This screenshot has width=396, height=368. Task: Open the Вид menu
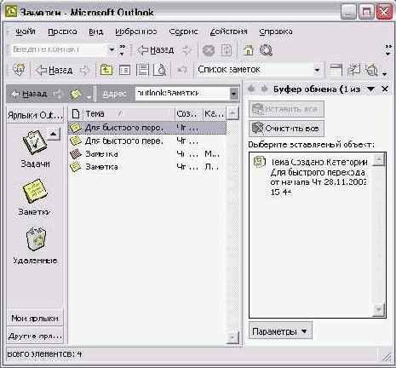(x=95, y=32)
